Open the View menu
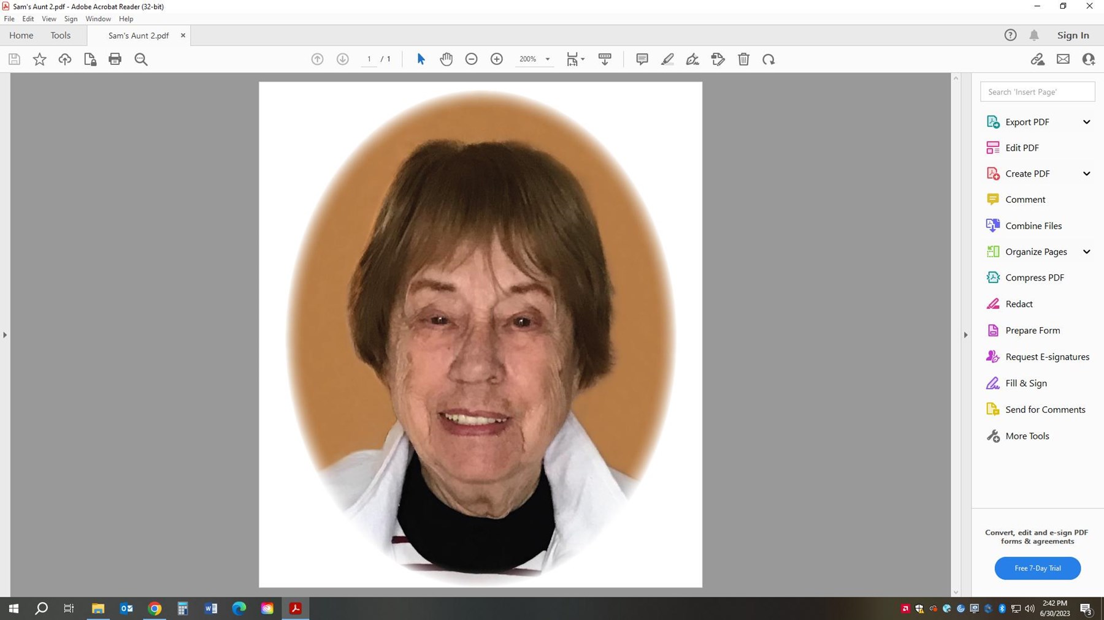Screen dimensions: 1104x620 (48, 18)
